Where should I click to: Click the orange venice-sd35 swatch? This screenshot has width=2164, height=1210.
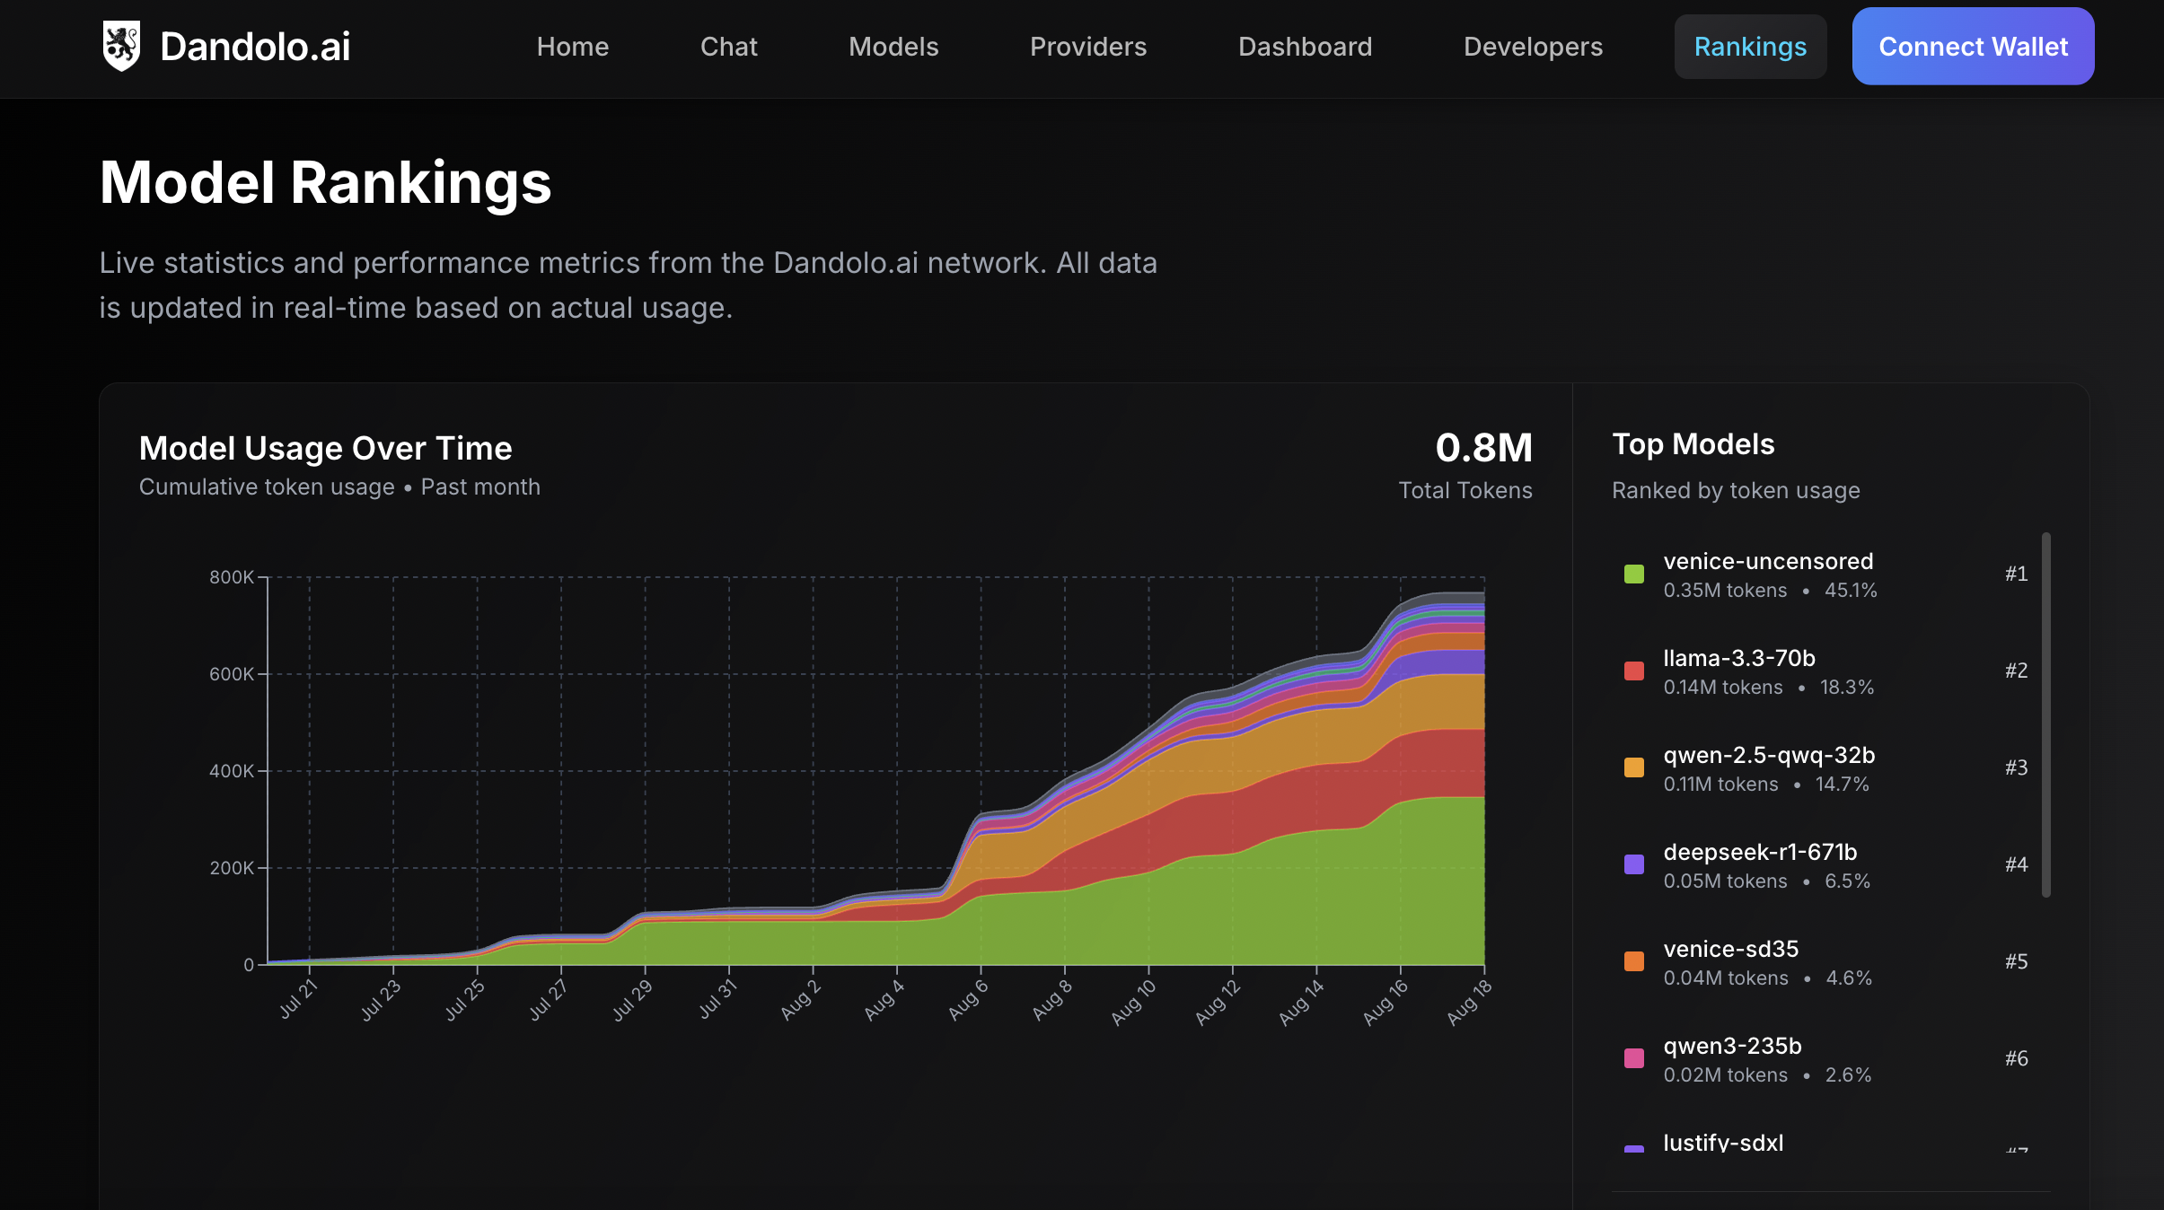(x=1634, y=961)
